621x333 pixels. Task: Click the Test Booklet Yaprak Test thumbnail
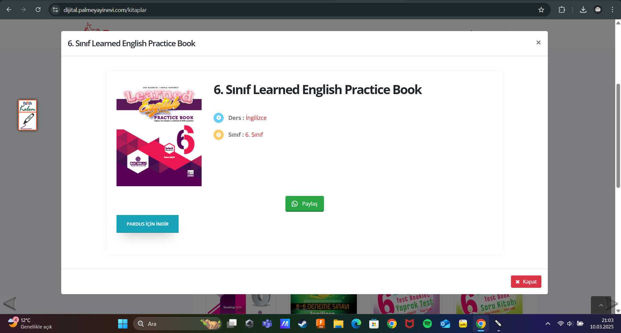click(406, 304)
